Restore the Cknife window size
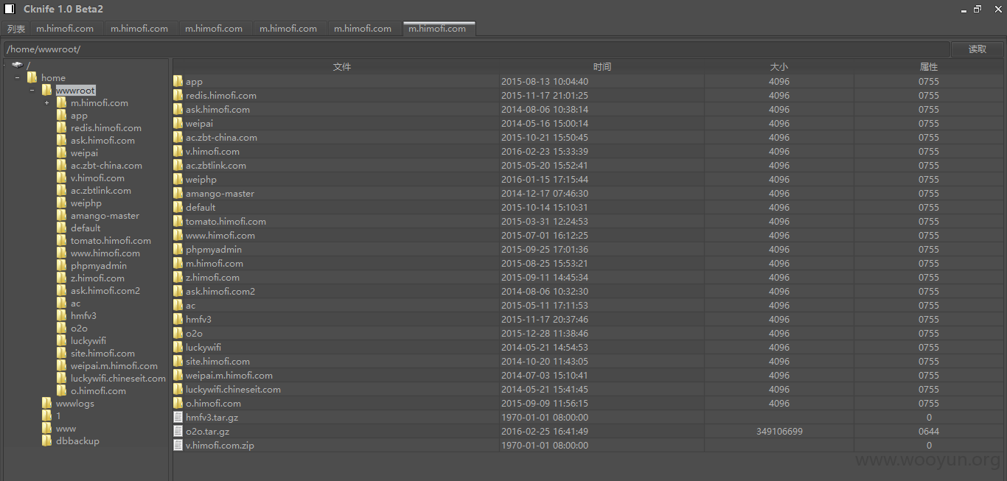 tap(978, 9)
